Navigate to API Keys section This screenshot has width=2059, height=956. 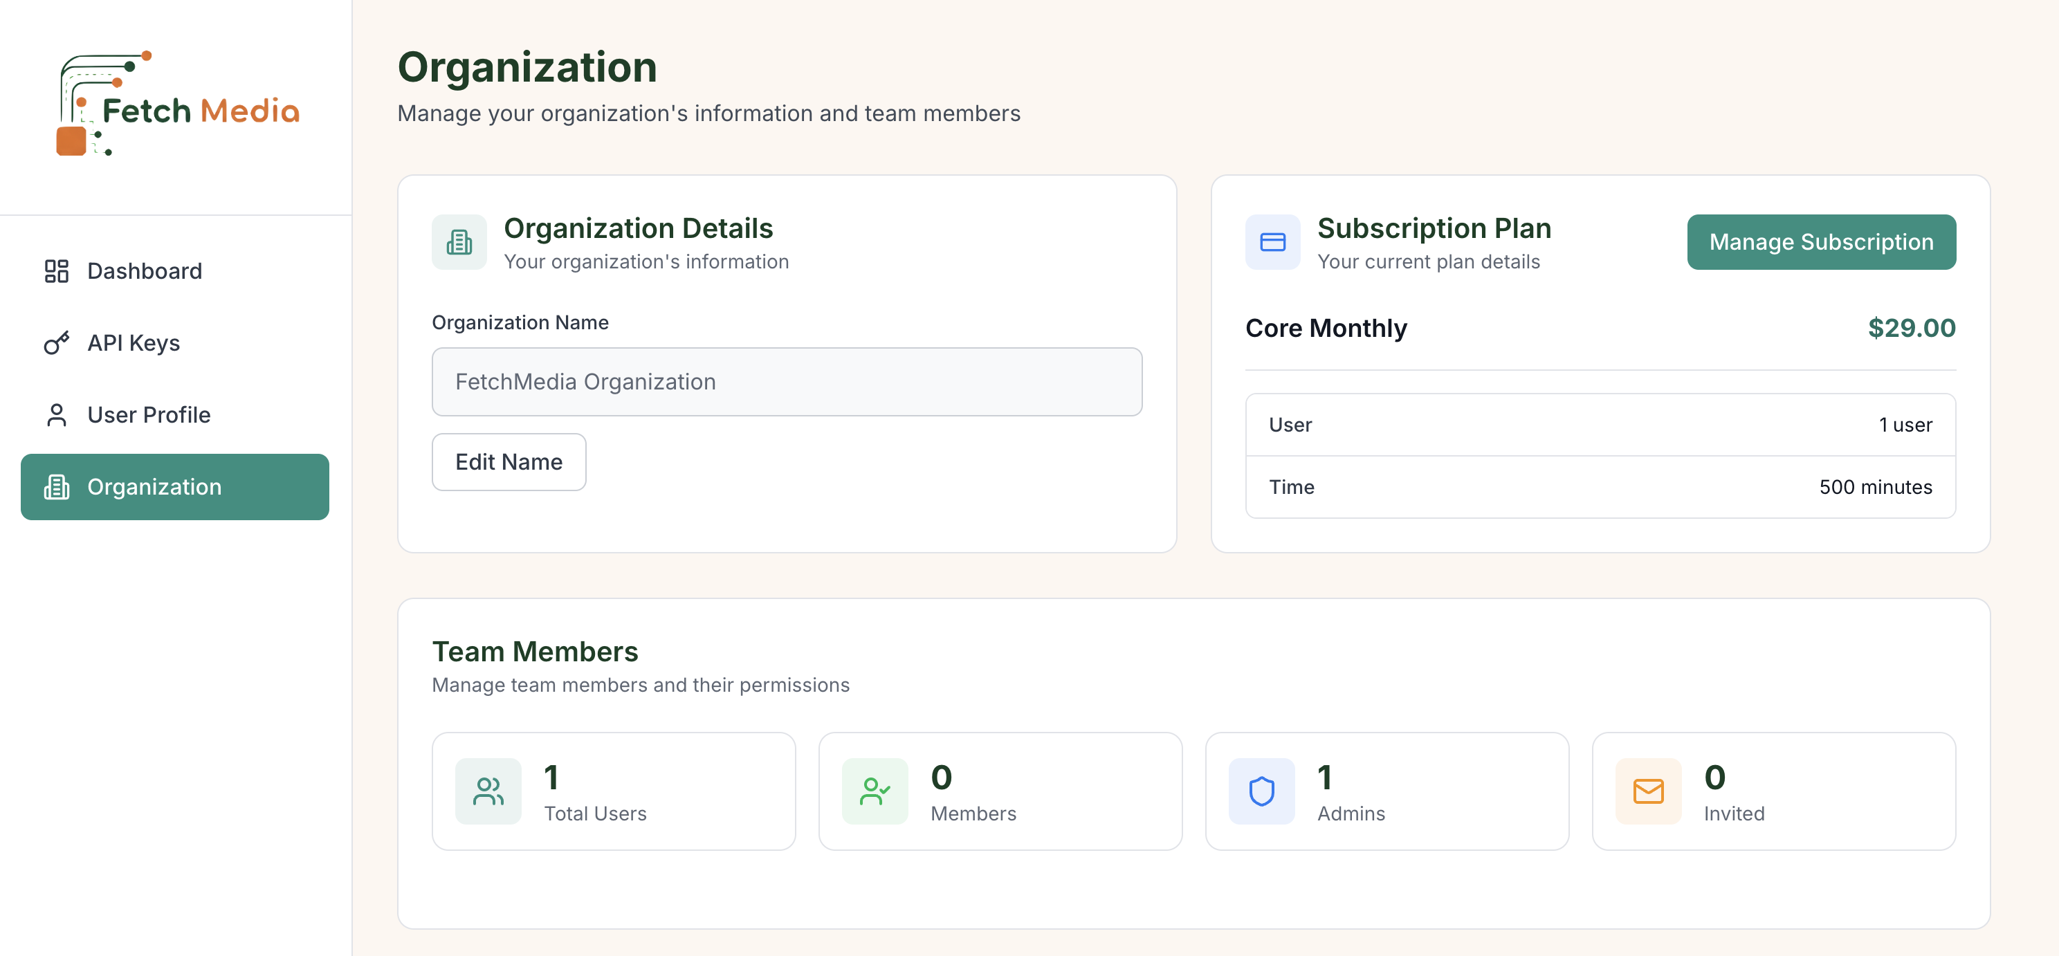pyautogui.click(x=133, y=343)
